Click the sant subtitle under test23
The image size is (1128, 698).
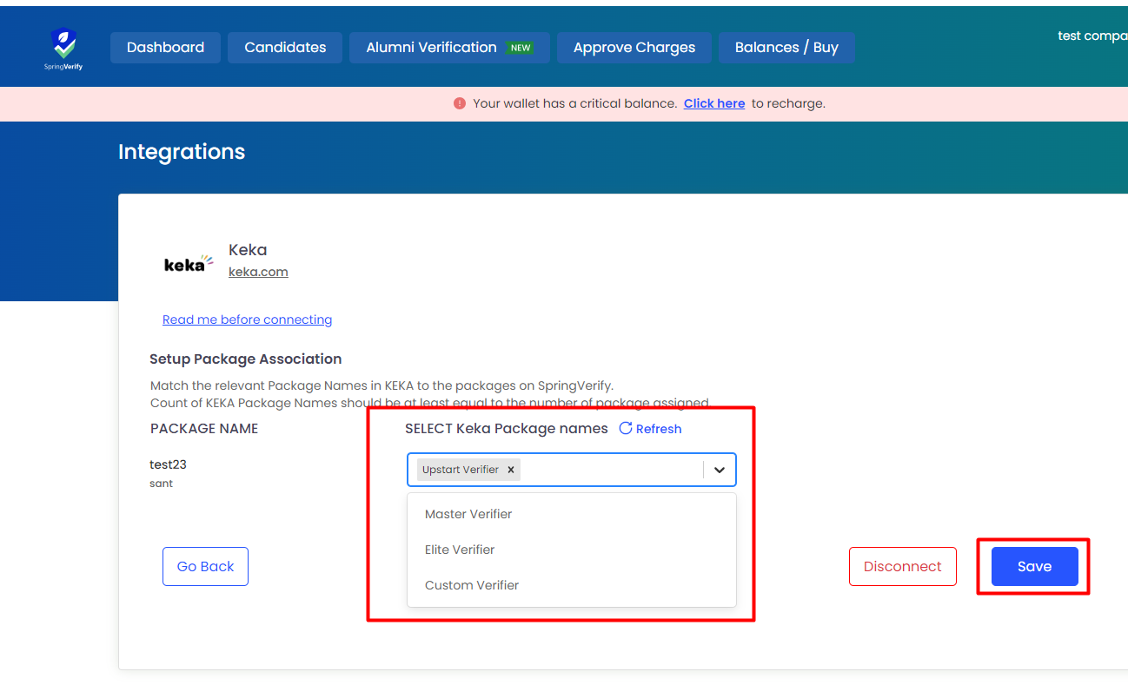(x=161, y=484)
